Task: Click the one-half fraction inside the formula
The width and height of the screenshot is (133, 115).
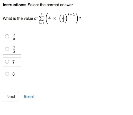Action: coord(63,19)
